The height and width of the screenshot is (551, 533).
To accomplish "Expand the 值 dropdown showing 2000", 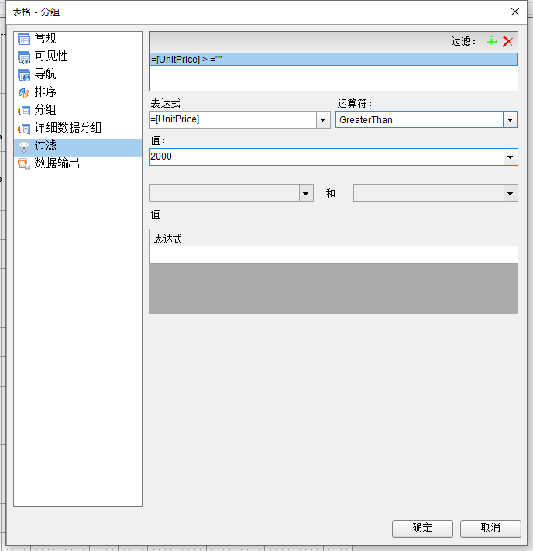I will (510, 157).
